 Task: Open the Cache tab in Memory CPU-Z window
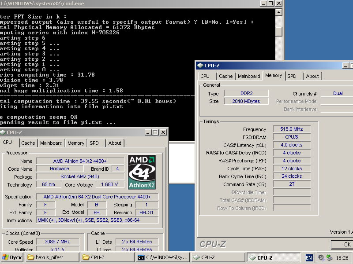[225, 76]
